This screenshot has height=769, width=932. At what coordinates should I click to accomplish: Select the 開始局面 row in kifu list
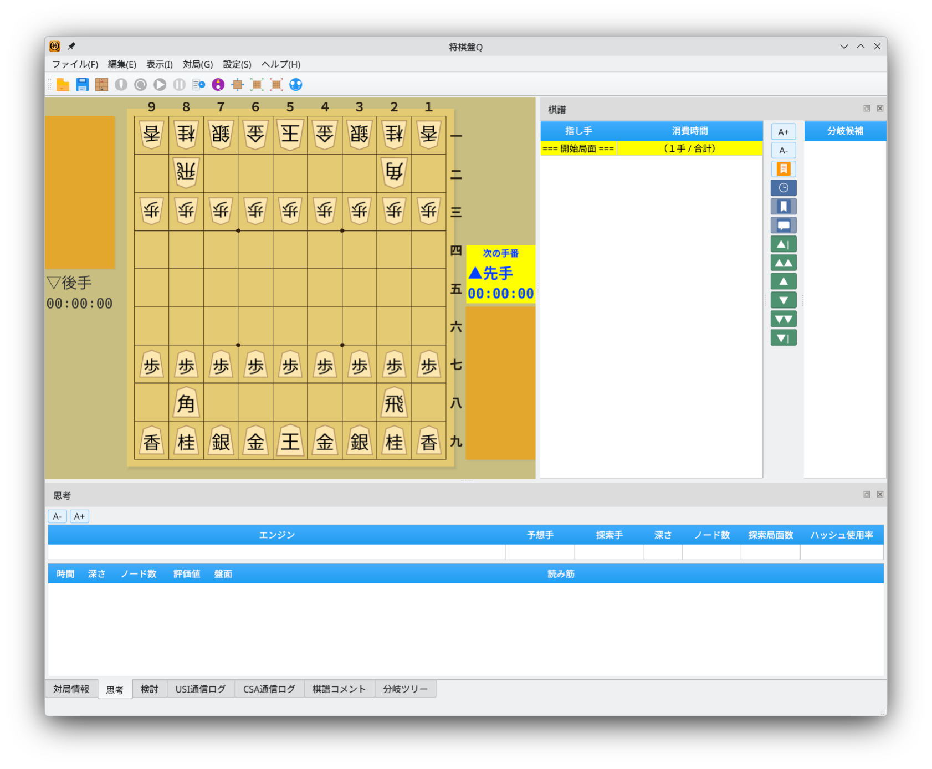click(x=578, y=148)
